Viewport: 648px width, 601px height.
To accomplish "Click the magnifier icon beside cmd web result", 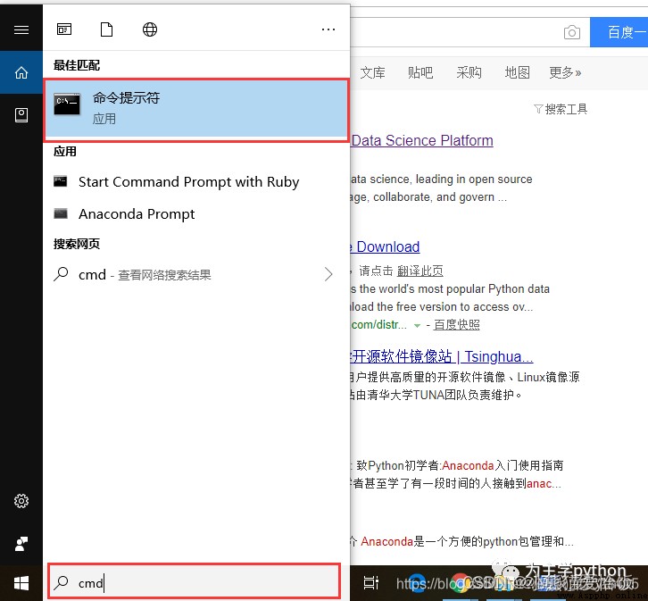I will click(x=61, y=274).
